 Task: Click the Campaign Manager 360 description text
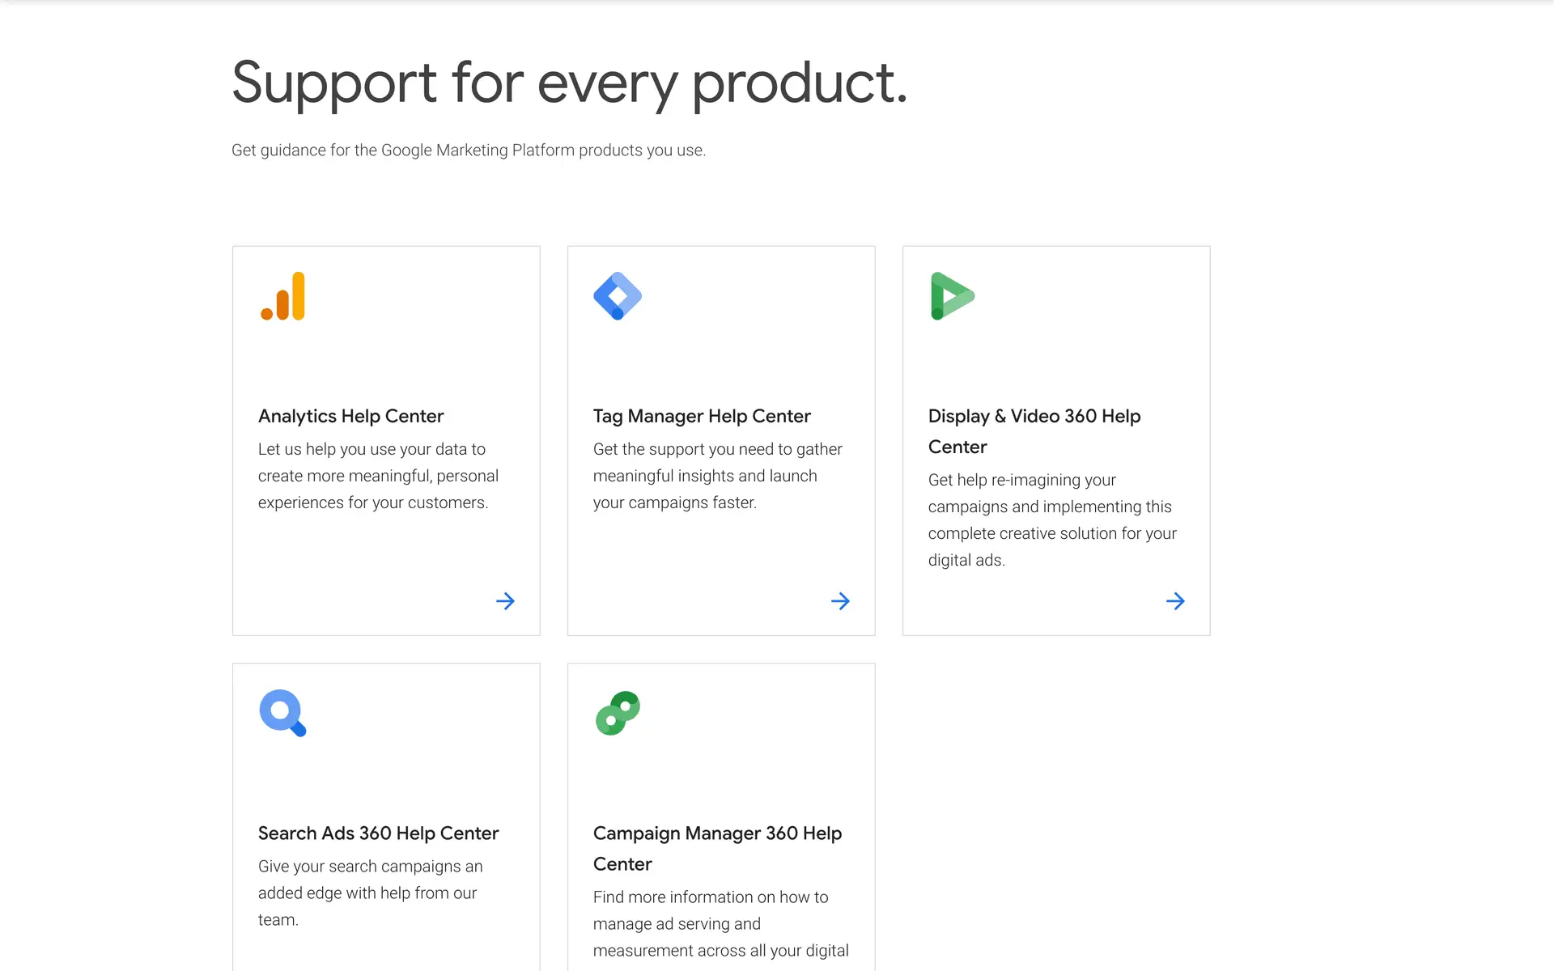720,923
